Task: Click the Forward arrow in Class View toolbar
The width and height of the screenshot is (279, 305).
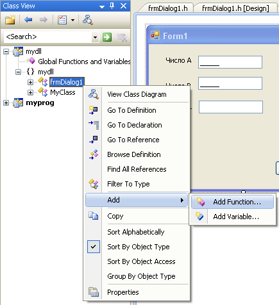Action: point(44,20)
